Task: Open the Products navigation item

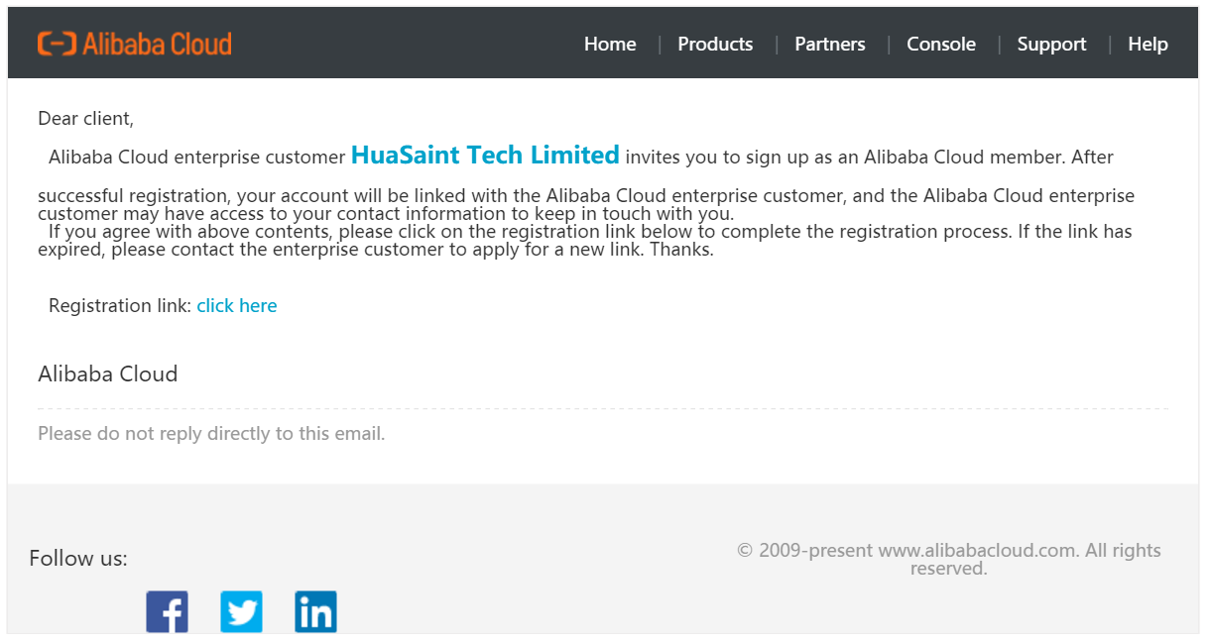Action: (715, 44)
